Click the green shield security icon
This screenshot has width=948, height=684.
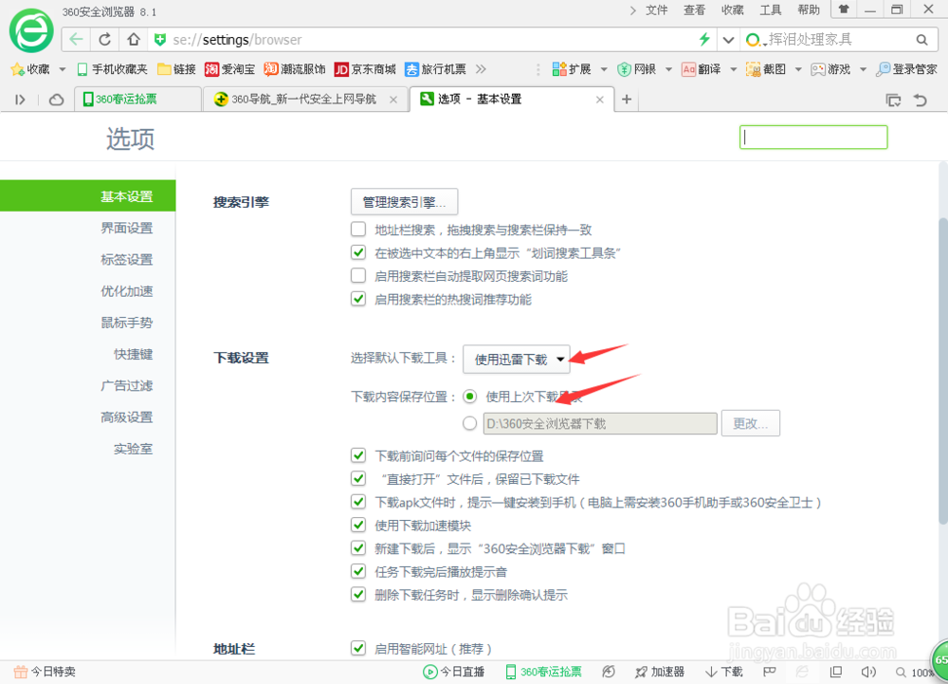(160, 40)
